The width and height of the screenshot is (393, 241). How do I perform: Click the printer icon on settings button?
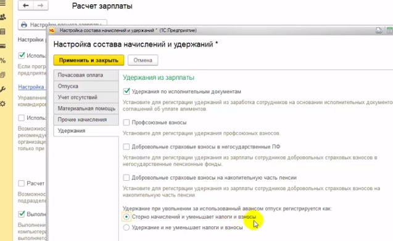(24, 25)
